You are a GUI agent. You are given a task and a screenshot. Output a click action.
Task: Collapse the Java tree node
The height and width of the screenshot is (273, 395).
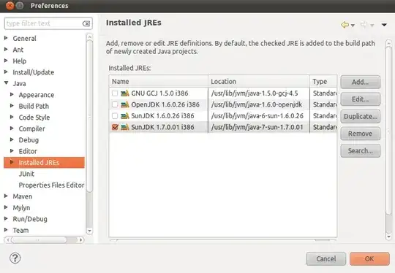pos(7,83)
